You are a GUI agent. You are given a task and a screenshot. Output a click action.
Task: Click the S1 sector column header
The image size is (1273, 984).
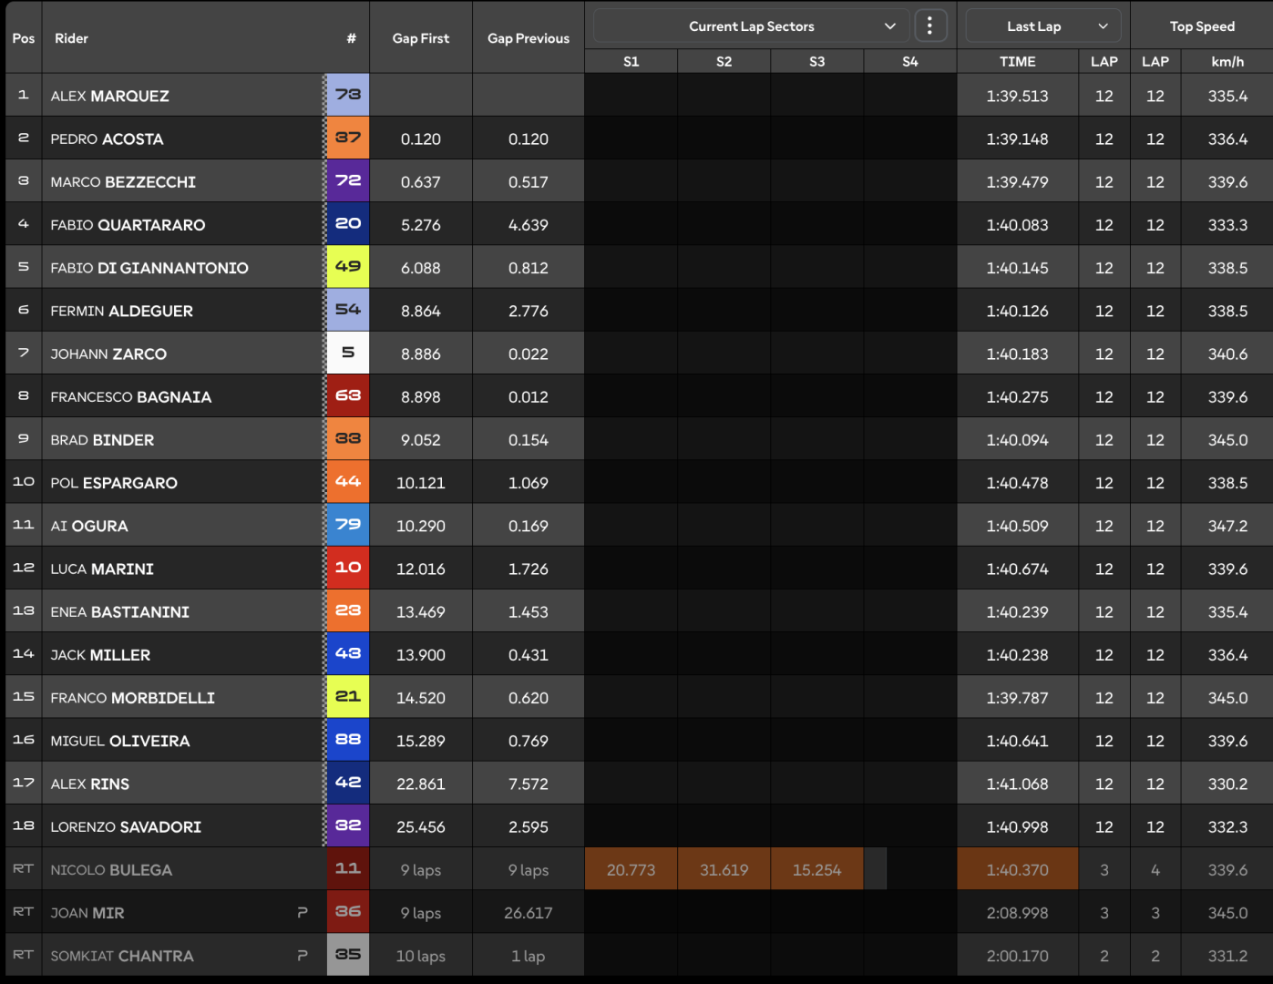631,61
